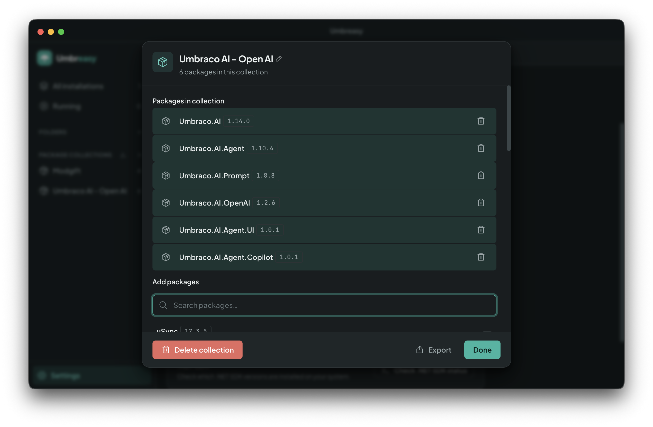Click Done to close the dialog

[x=482, y=350]
